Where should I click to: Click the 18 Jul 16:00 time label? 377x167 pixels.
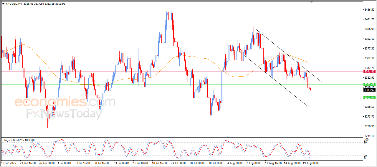[x=160, y=163]
